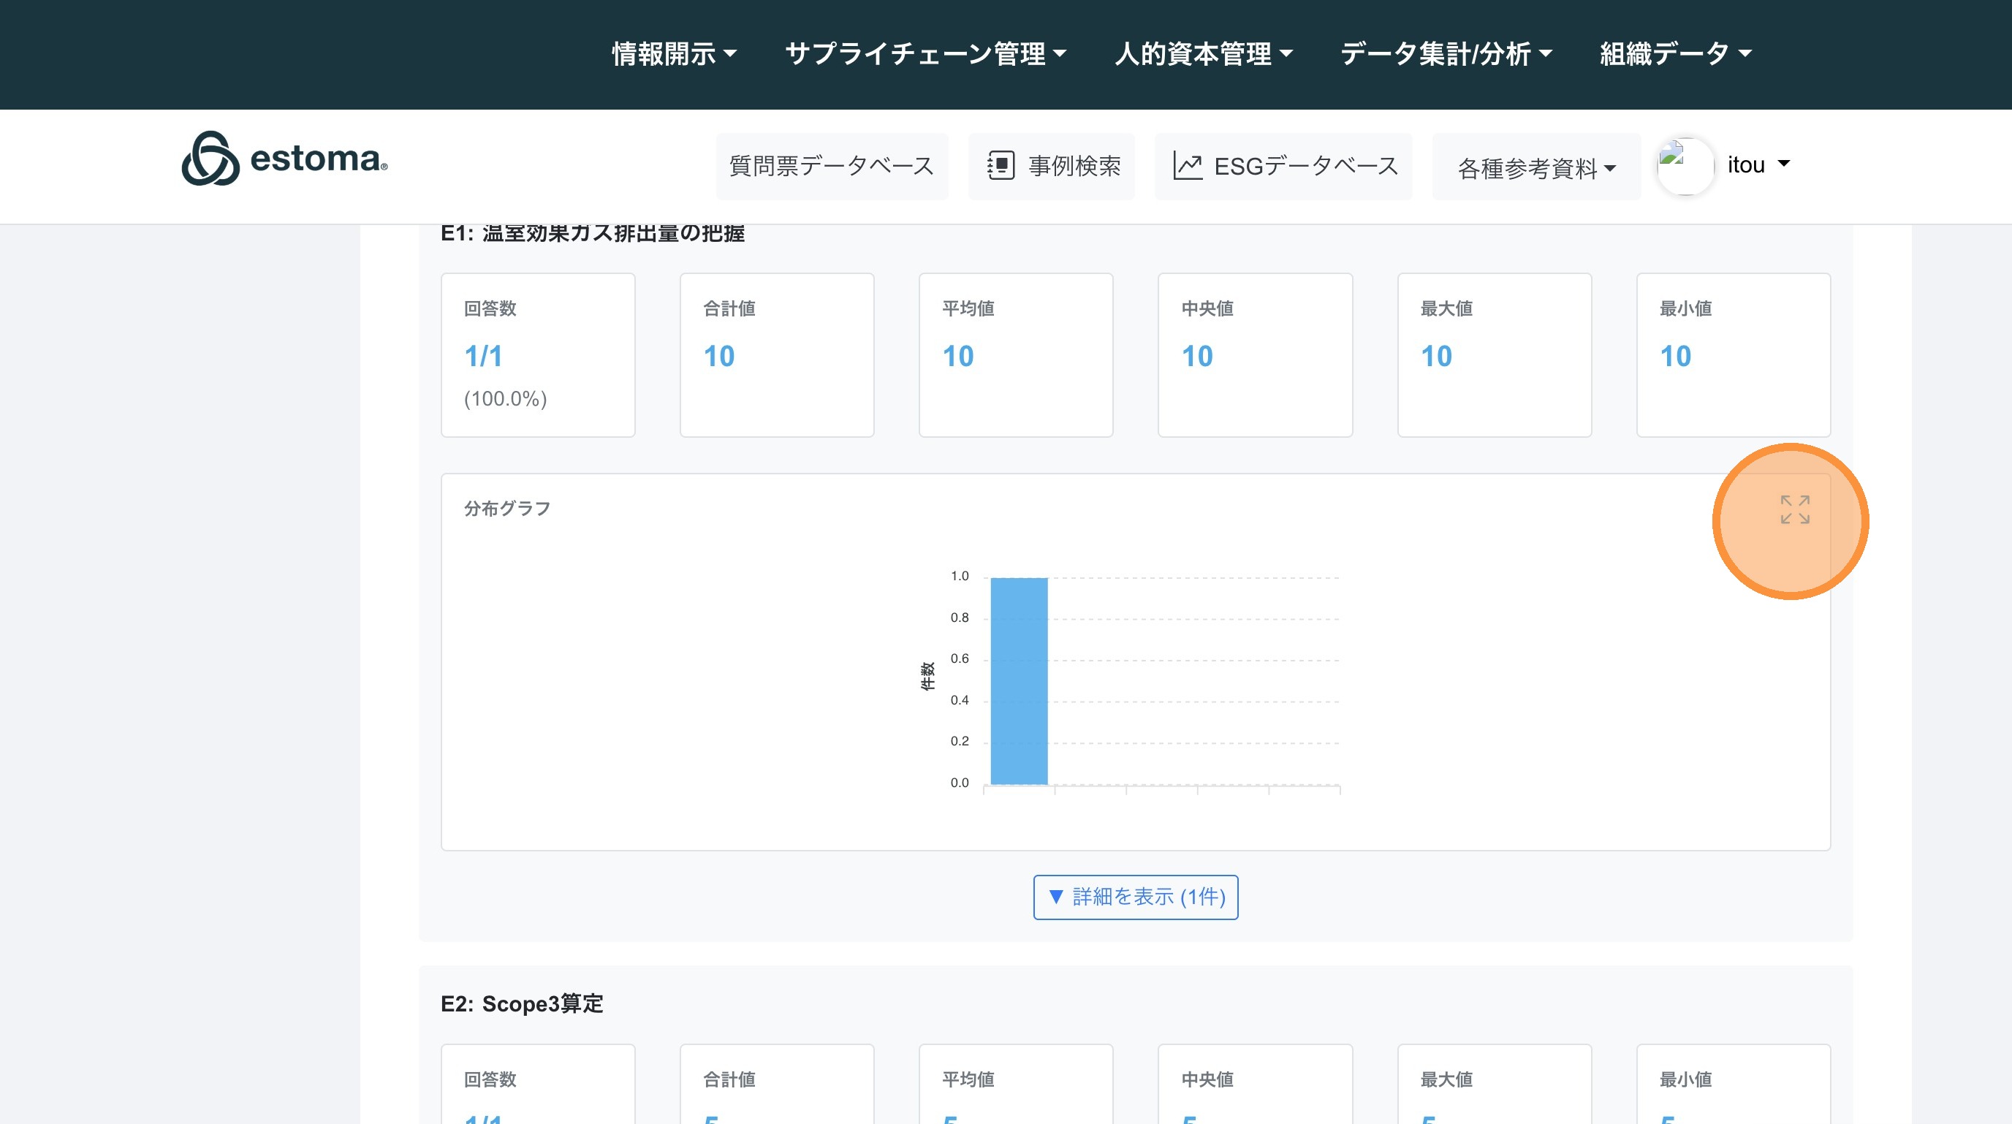Screen dimensions: 2012x1124
Task: Expand the 人的資本管理 menu
Action: click(1203, 53)
